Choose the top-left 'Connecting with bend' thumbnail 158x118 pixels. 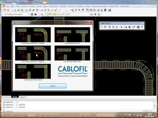(33, 35)
